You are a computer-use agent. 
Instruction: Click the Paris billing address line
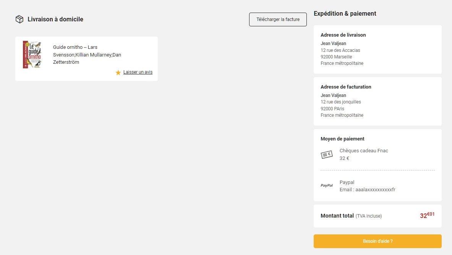(x=332, y=108)
